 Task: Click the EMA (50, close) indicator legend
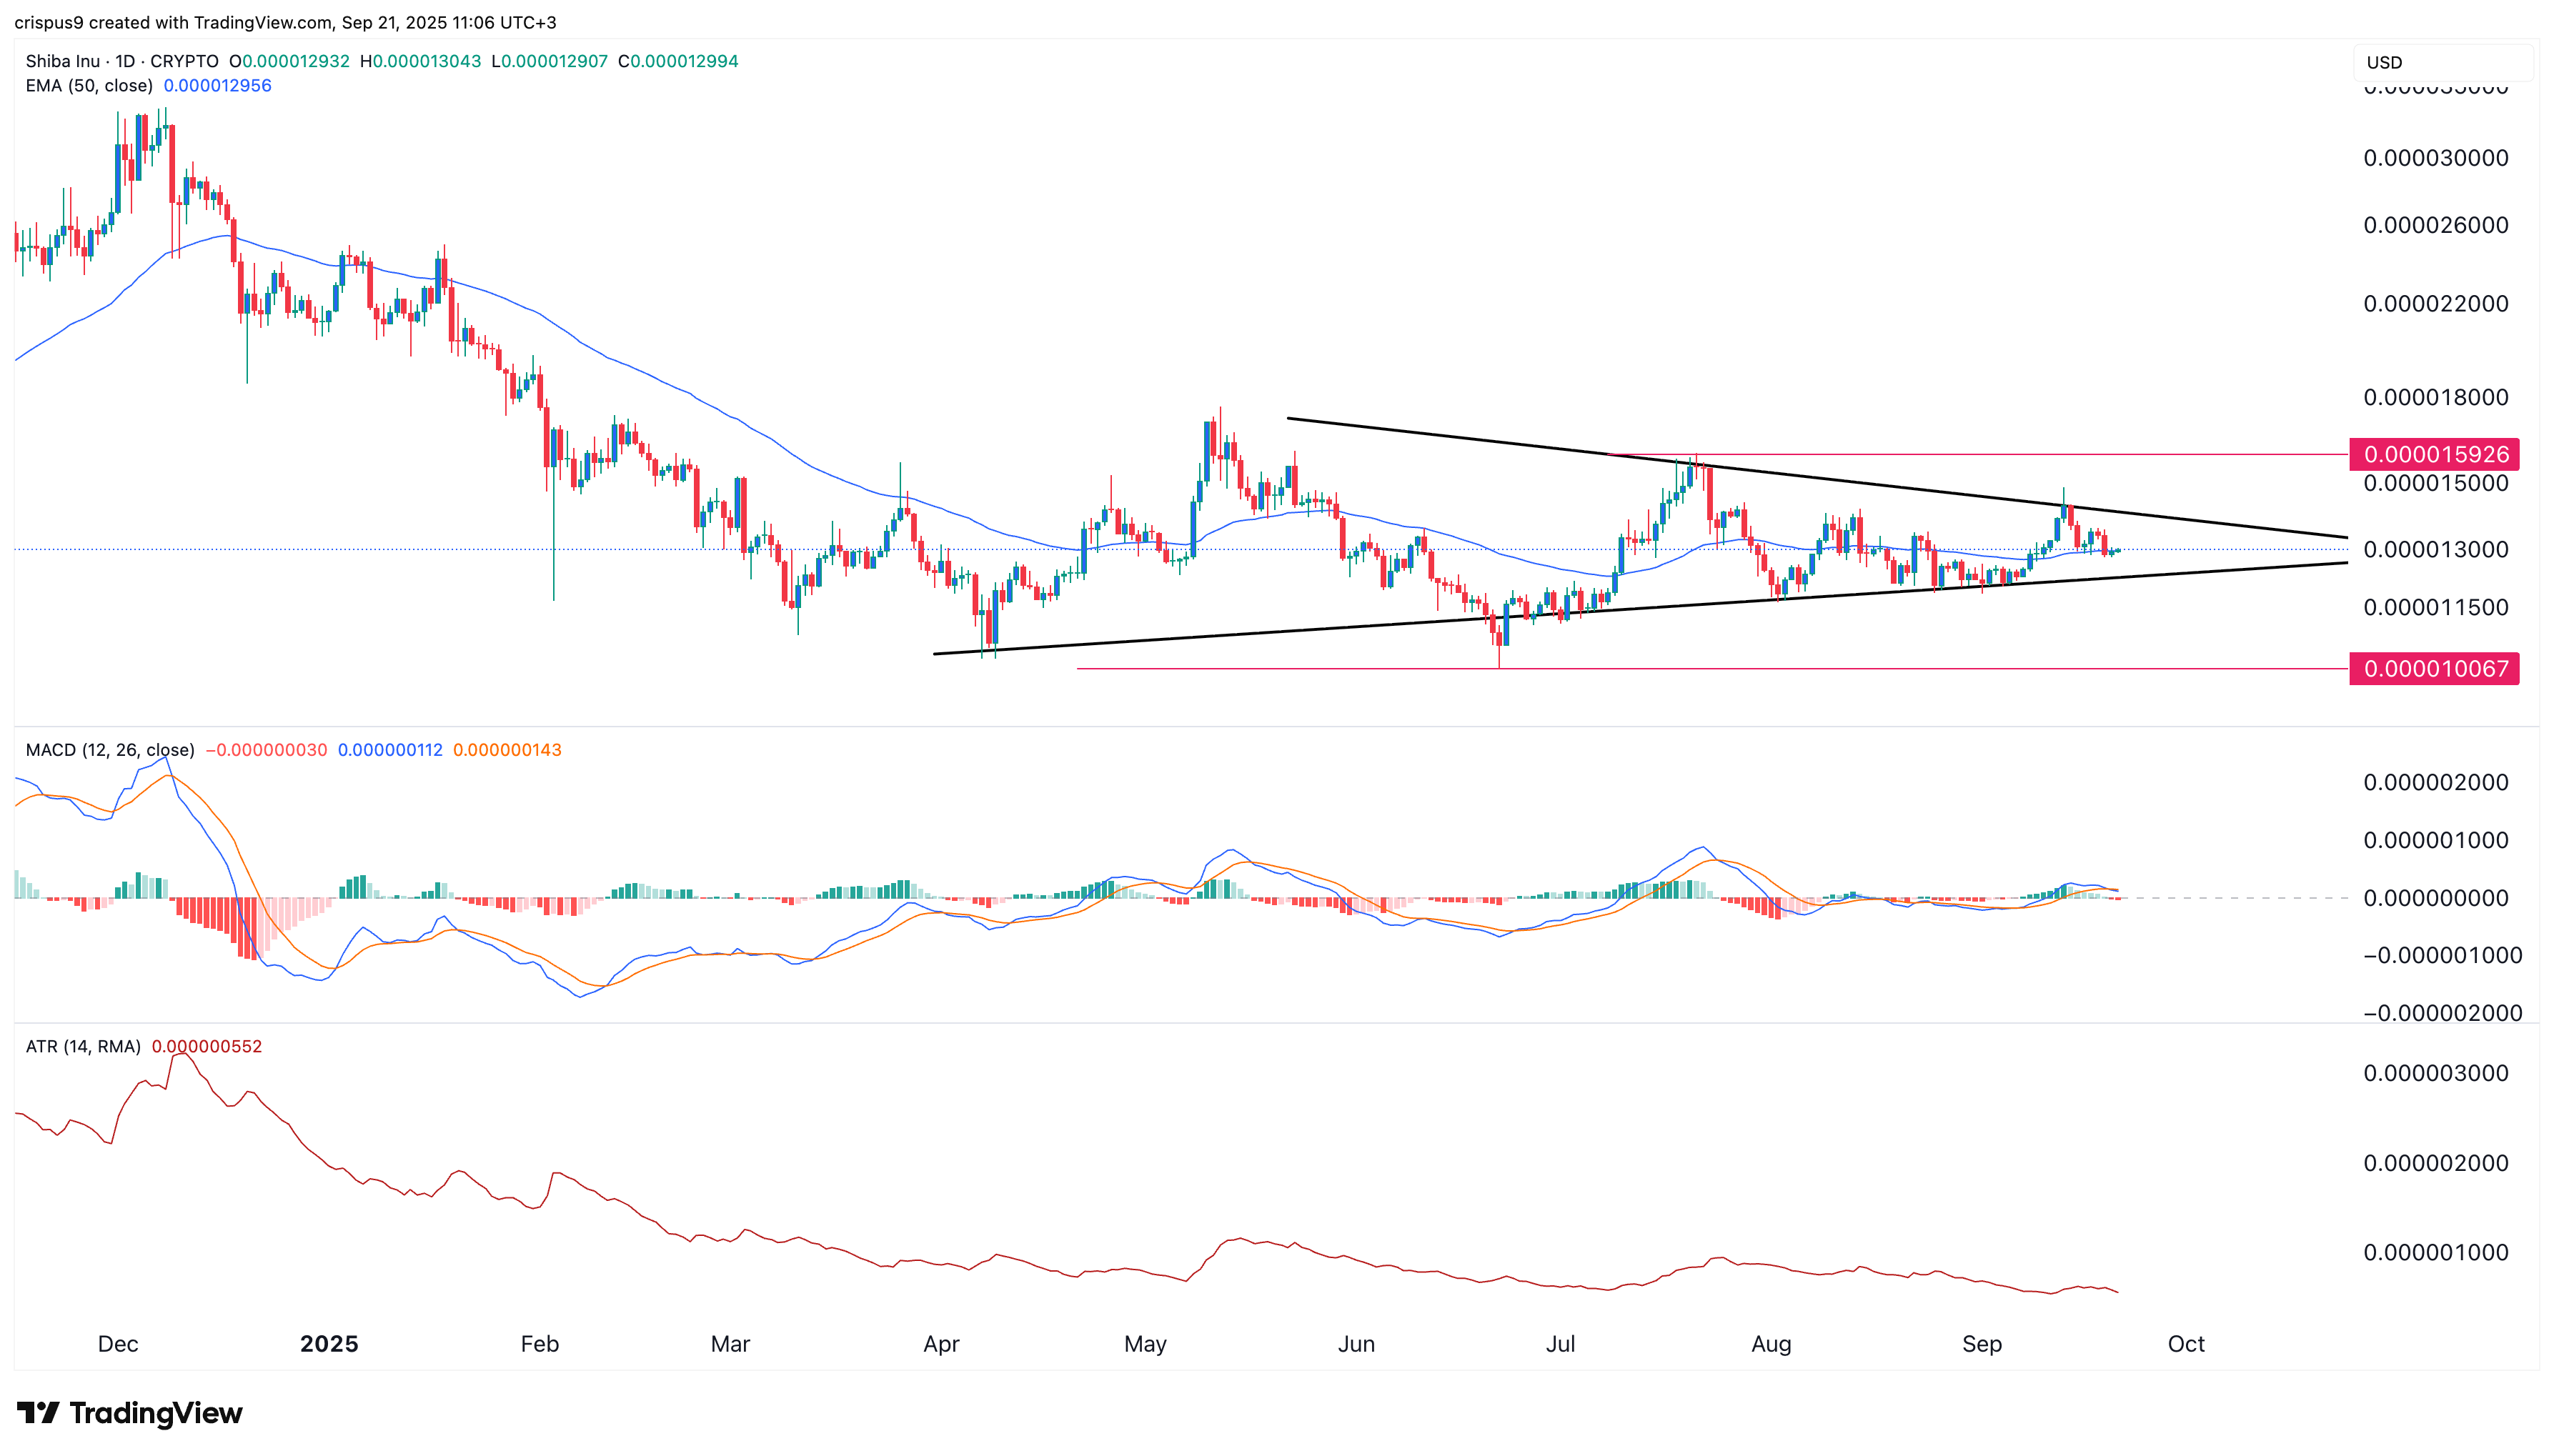pos(89,86)
